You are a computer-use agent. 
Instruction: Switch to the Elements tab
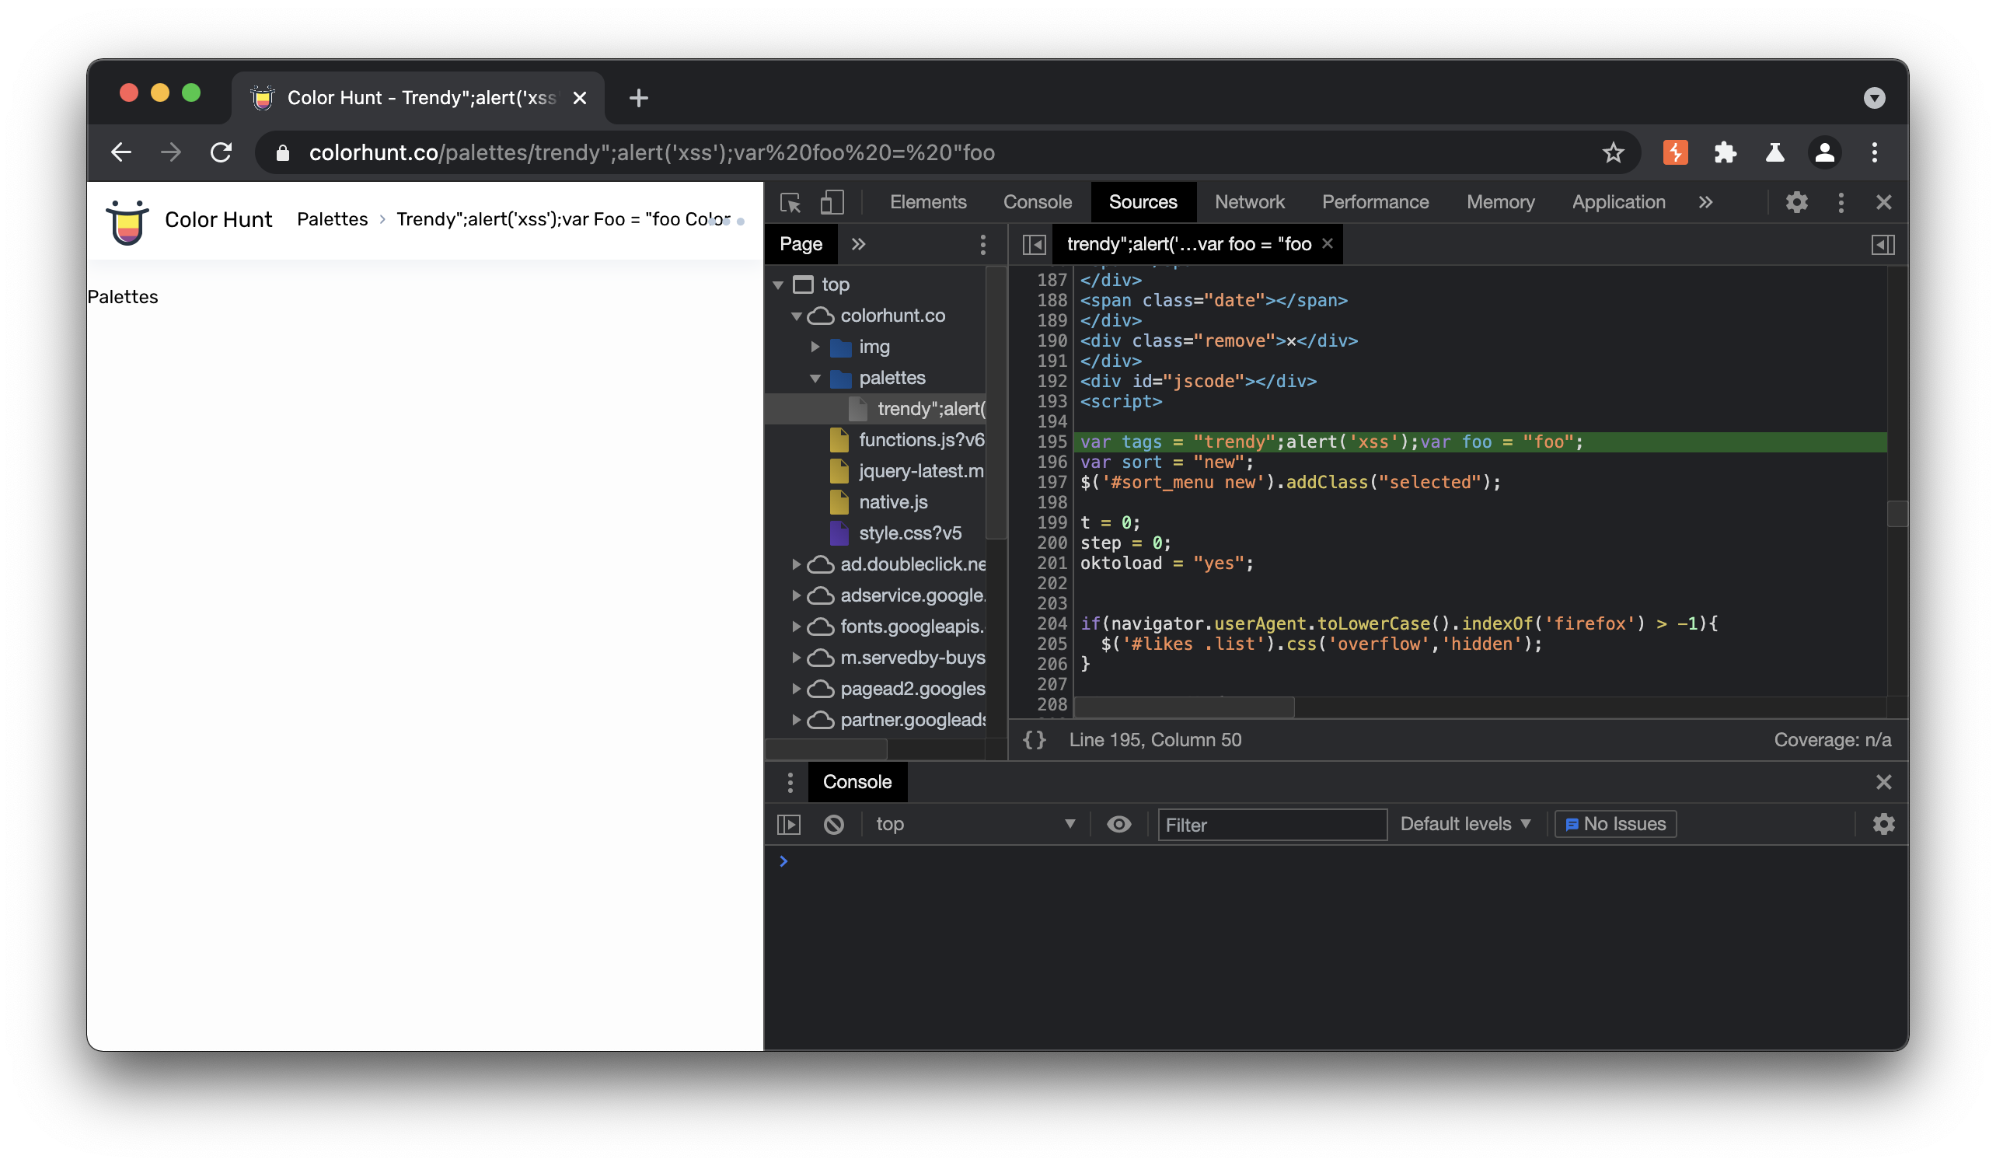(x=927, y=202)
